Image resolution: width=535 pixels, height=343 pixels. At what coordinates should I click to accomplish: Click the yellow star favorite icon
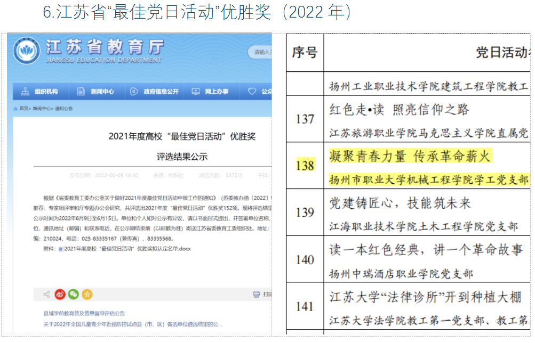pyautogui.click(x=86, y=294)
